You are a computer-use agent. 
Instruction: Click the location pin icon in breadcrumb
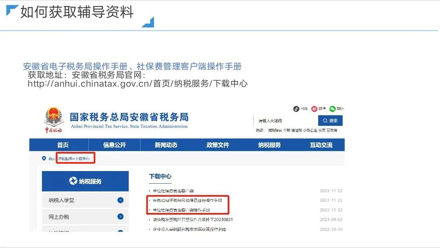point(44,158)
